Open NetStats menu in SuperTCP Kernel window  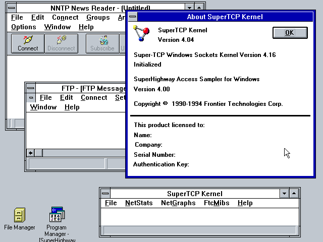[139, 203]
